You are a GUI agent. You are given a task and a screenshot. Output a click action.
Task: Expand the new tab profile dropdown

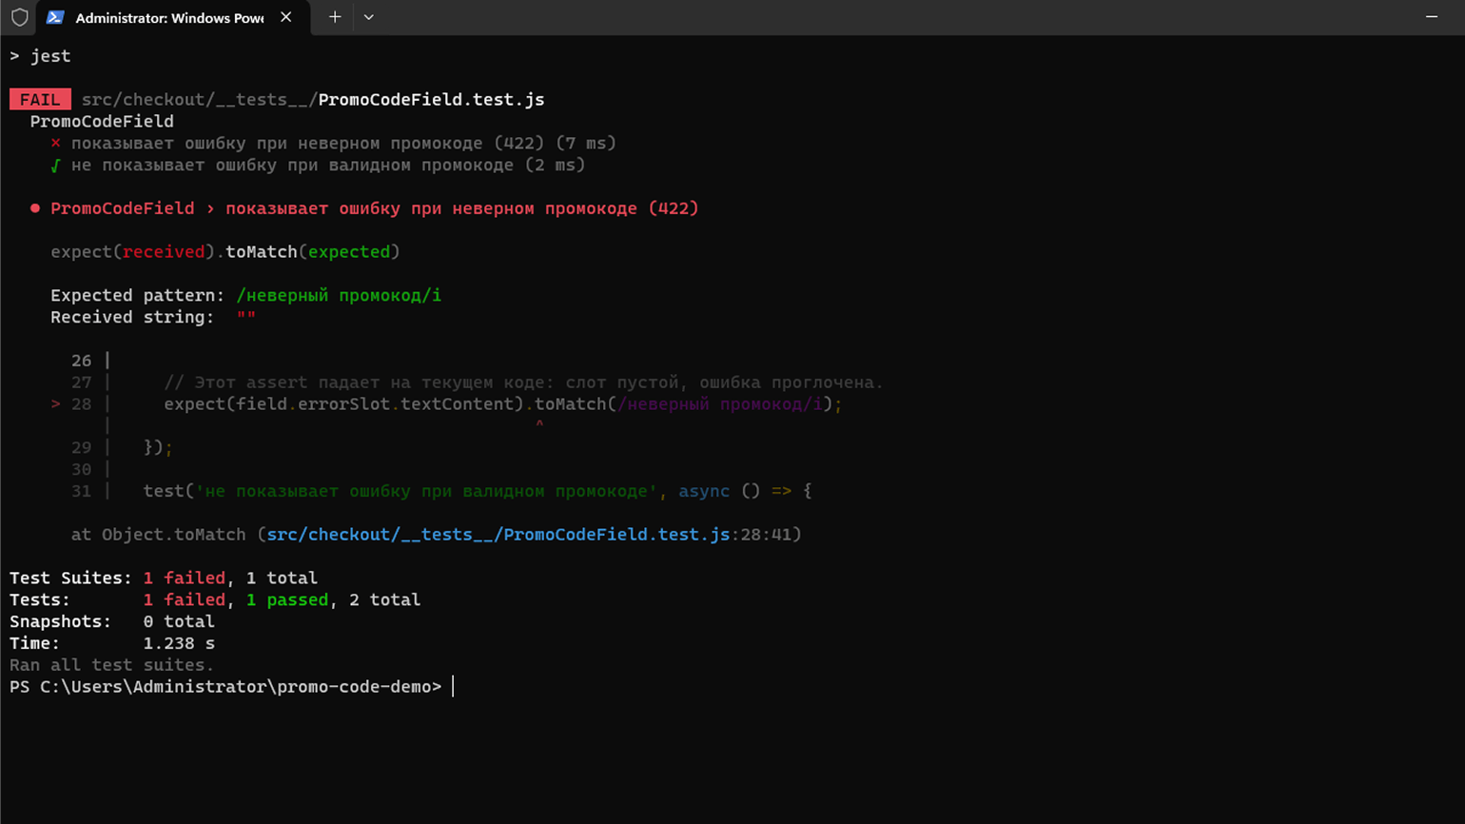click(x=369, y=17)
